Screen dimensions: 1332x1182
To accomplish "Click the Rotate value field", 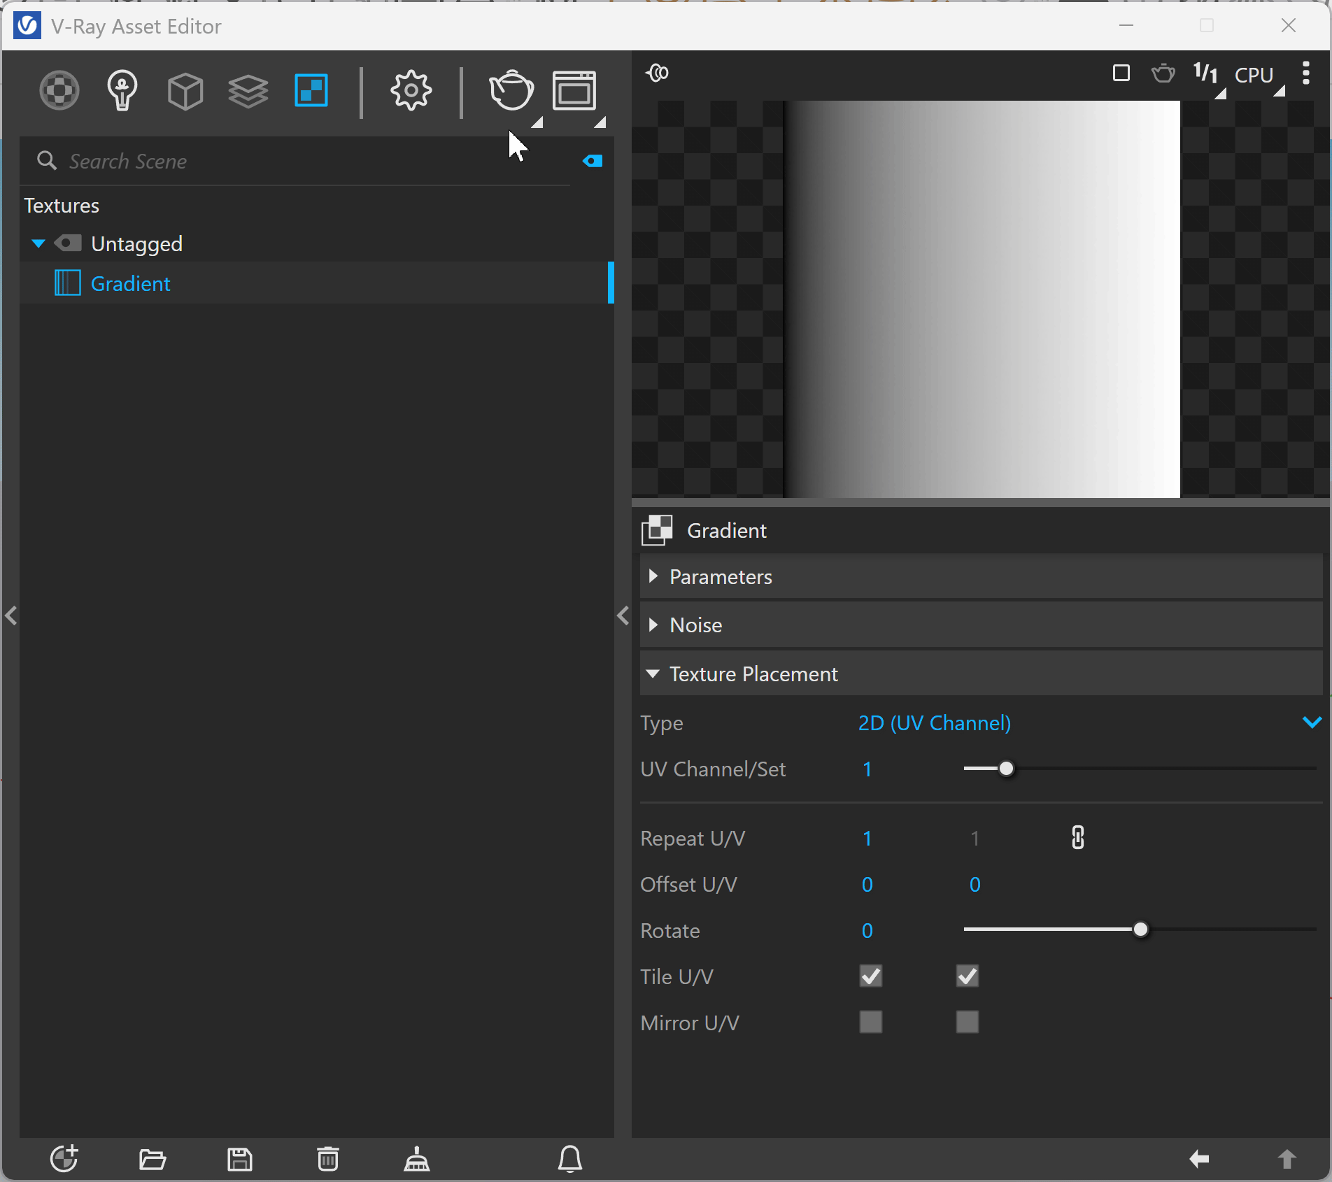I will tap(867, 931).
